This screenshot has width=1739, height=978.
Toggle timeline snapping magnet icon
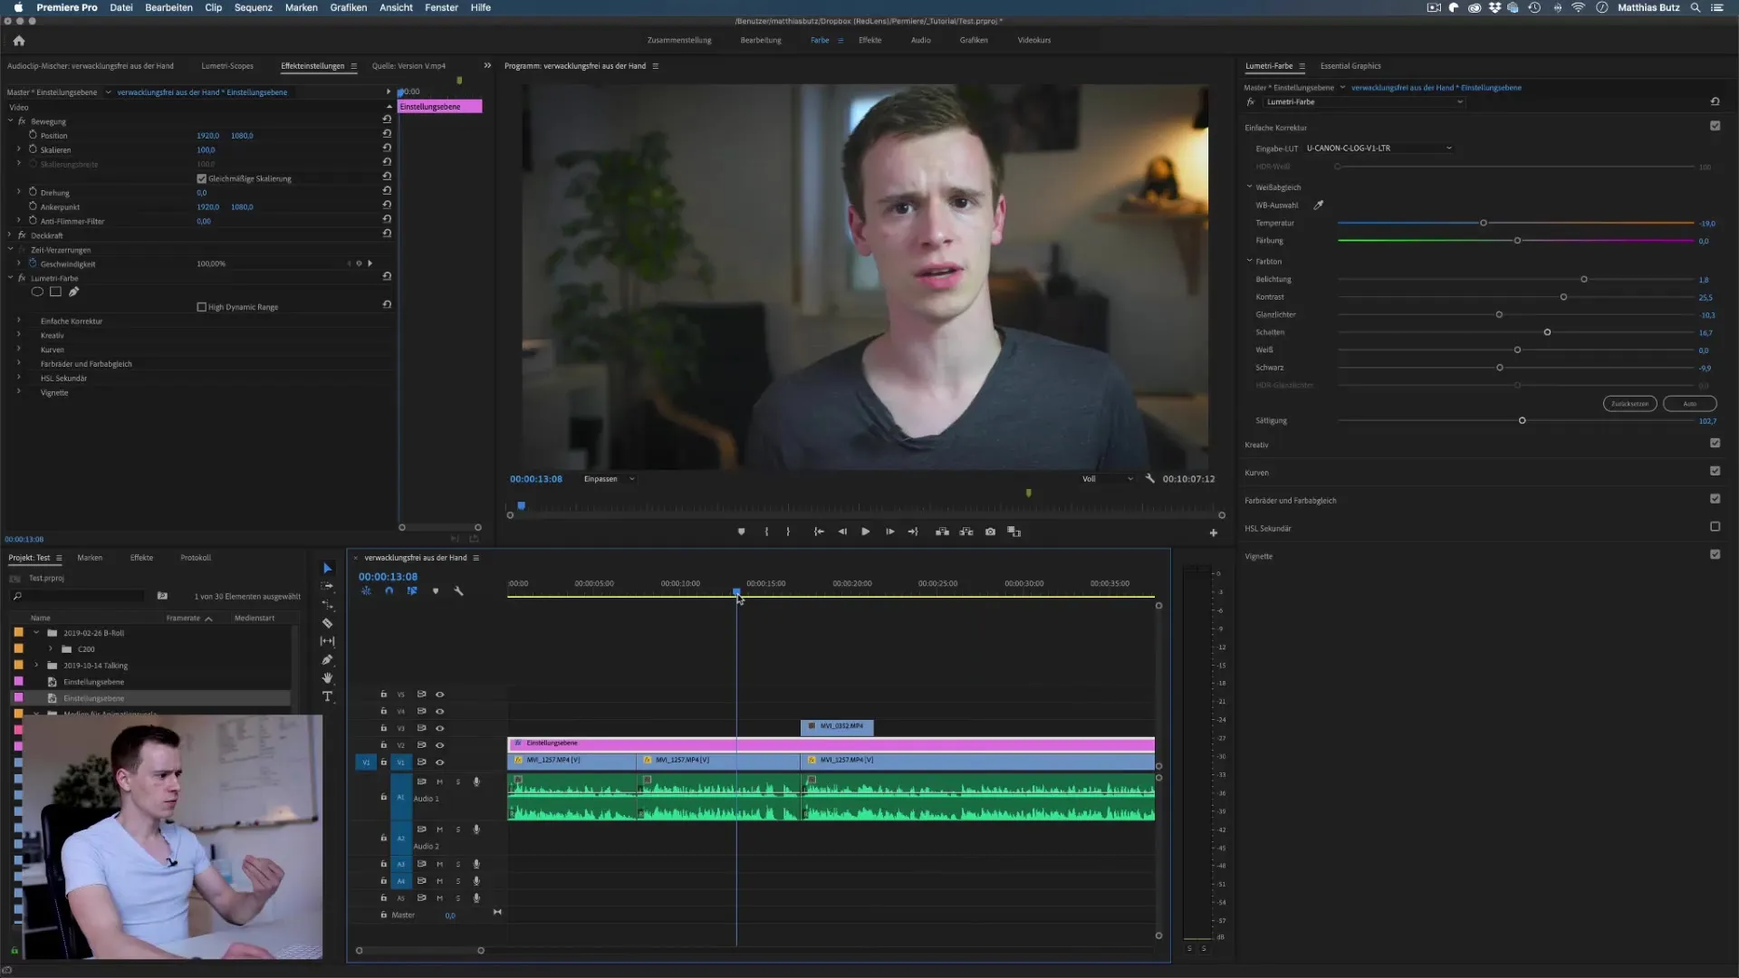click(389, 590)
